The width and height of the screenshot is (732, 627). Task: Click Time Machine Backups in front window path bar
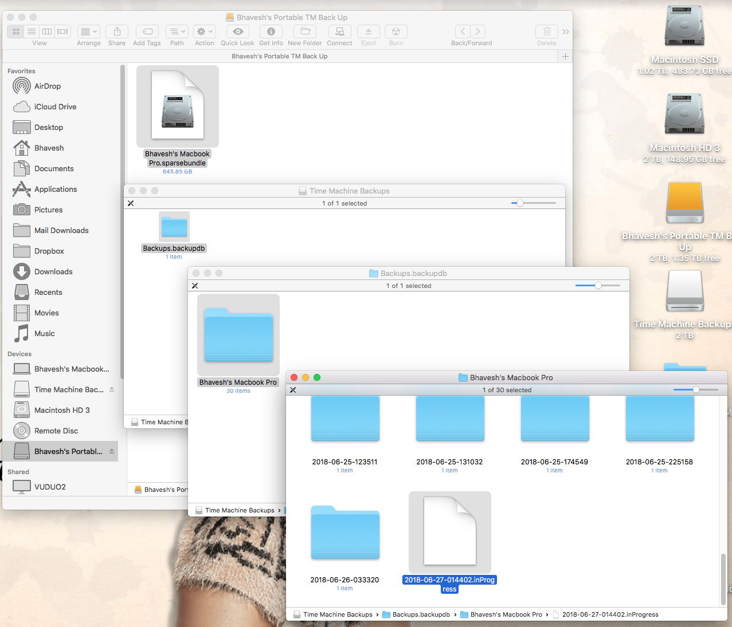pyautogui.click(x=332, y=614)
